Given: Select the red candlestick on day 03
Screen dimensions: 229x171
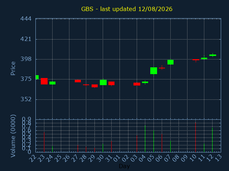Looking at the screenshot, I should tap(137, 84).
